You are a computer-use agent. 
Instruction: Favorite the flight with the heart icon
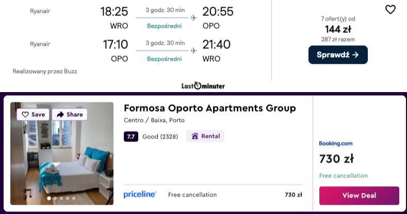tap(390, 9)
